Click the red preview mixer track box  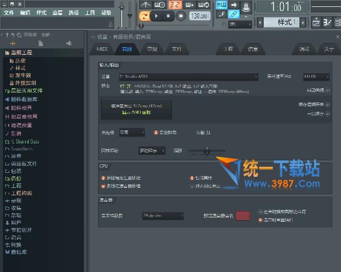click(243, 216)
